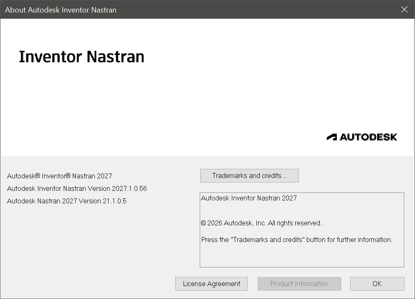This screenshot has height=299, width=415.
Task: Click the "Nastran 2027 Version 21.1.0.5" line
Action: tap(67, 201)
